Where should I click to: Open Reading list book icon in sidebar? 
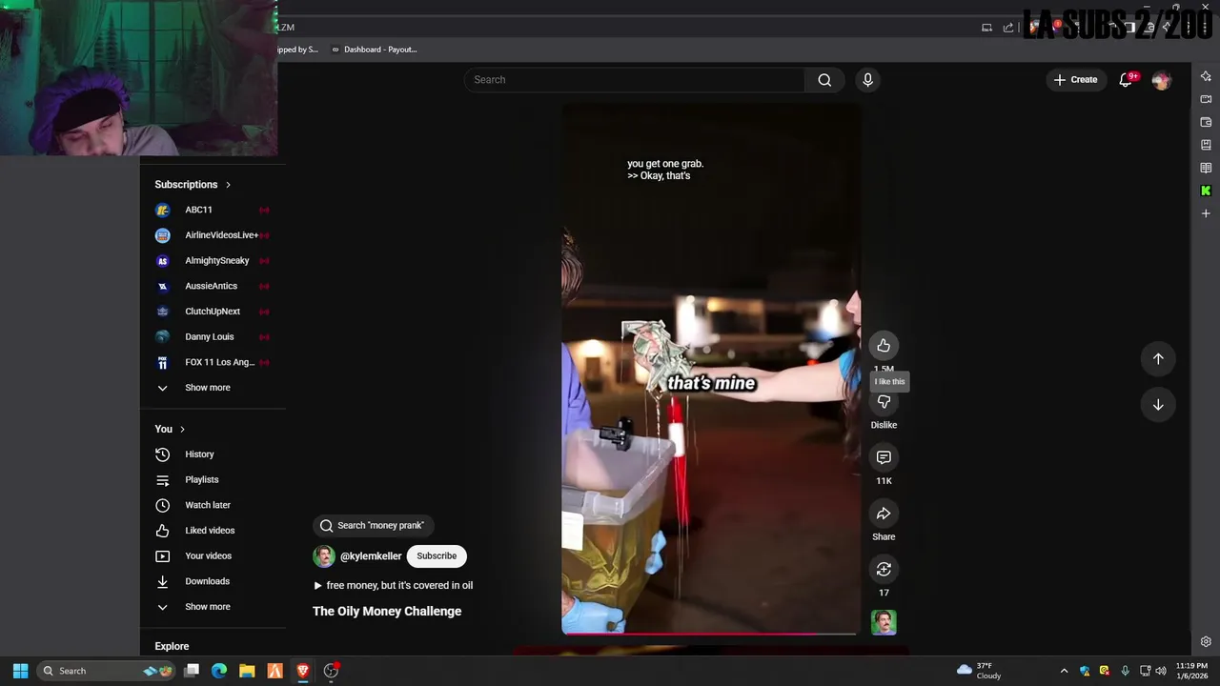[x=1206, y=168]
